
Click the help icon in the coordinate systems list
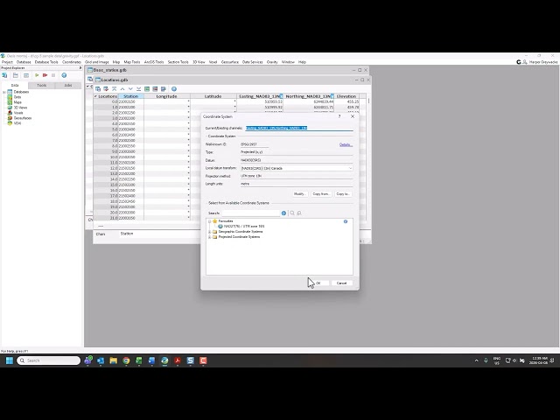(346, 221)
